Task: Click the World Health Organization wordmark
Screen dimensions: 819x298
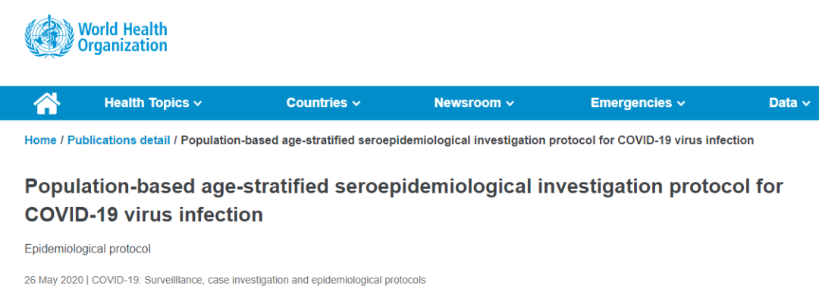Action: [x=123, y=36]
